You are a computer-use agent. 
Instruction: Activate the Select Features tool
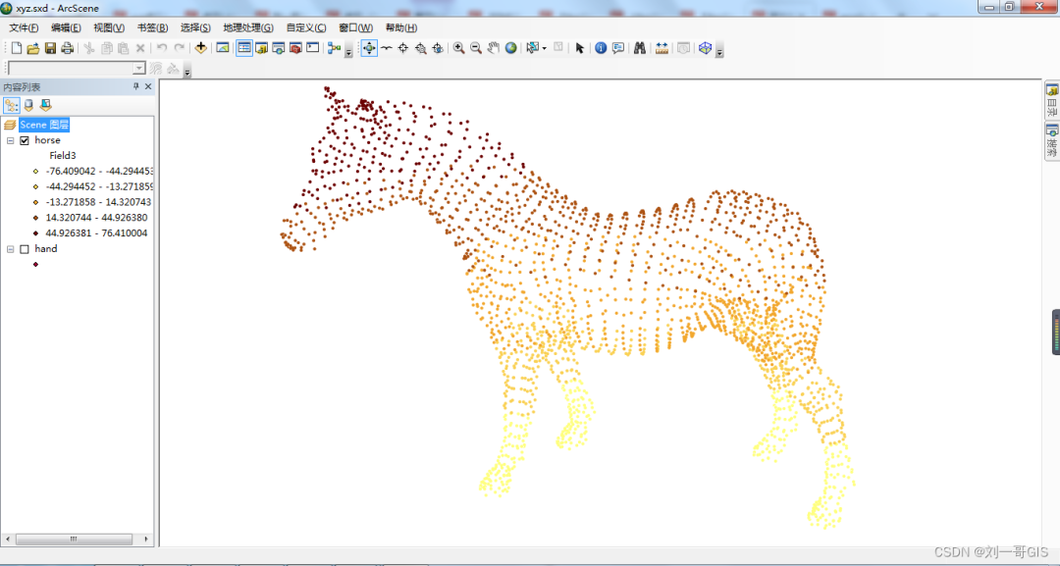coord(533,48)
